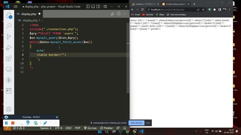This screenshot has width=241, height=135.
Task: Start Go Live server
Action: [x=90, y=128]
